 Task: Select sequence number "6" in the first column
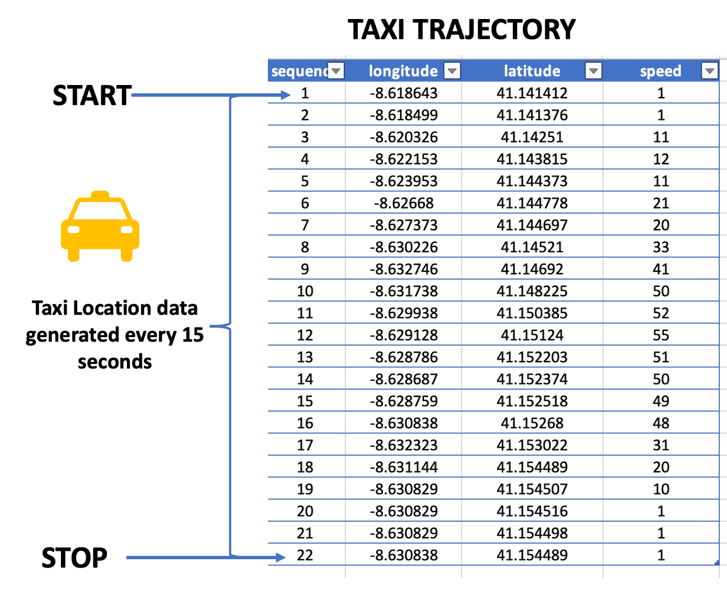click(305, 203)
